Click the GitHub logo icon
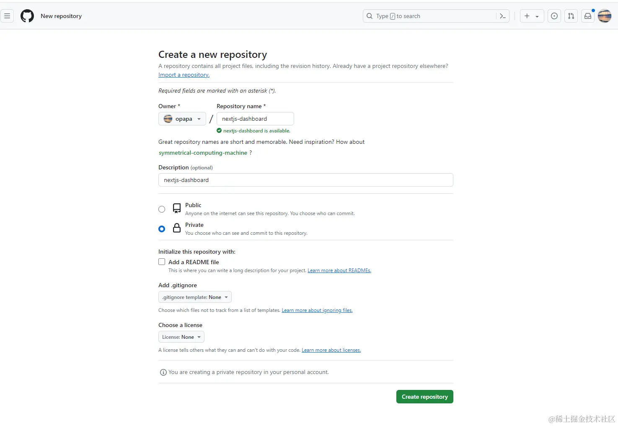Viewport: 618px width, 426px height. coord(27,16)
